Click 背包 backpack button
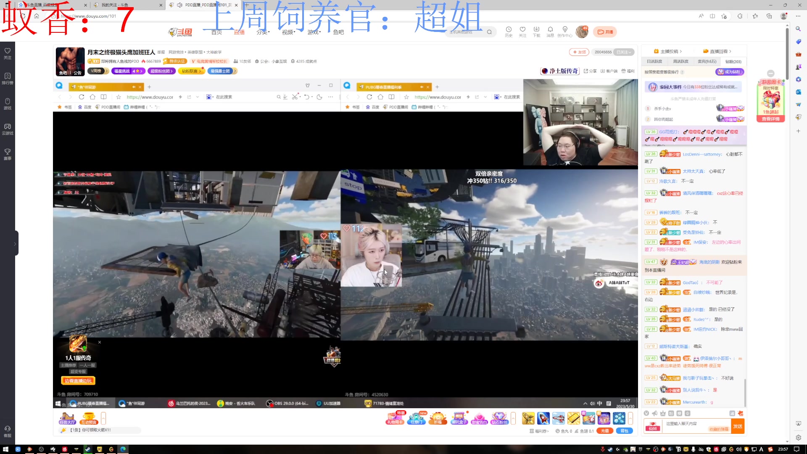Viewport: 807px width, 454px height. pyautogui.click(x=624, y=431)
